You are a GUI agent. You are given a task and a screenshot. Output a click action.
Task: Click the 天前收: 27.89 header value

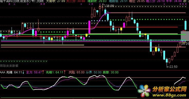[56, 1]
